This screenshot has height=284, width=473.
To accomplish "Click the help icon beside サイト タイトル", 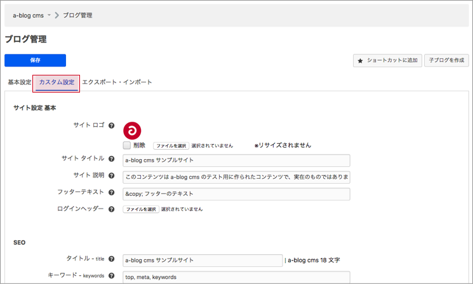I will 111,158.
